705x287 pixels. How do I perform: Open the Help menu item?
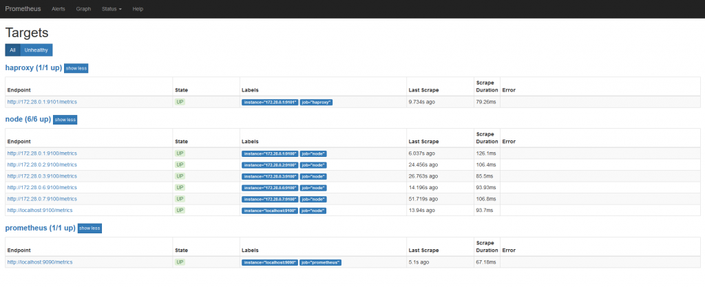(138, 9)
